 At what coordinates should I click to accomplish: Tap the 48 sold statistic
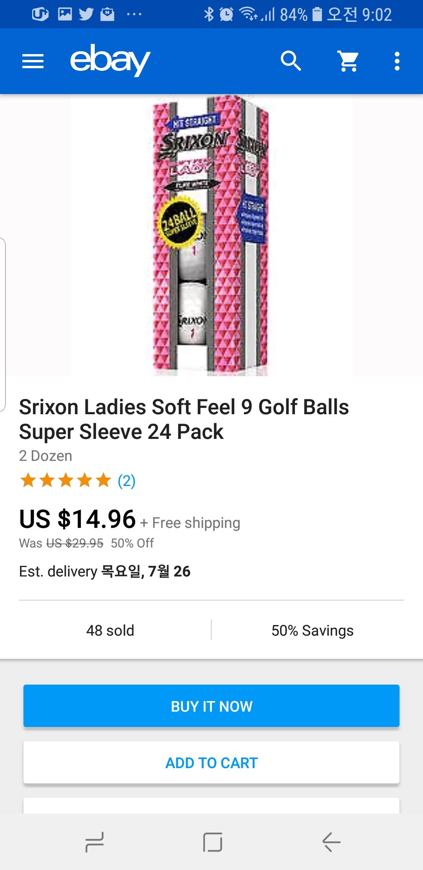point(110,631)
